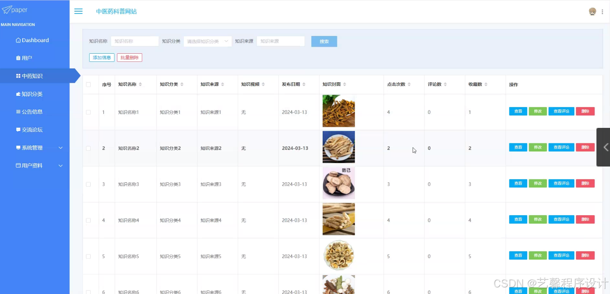This screenshot has width=610, height=294.
Task: Click 修改 for row 知识名称5
Action: coord(538,255)
